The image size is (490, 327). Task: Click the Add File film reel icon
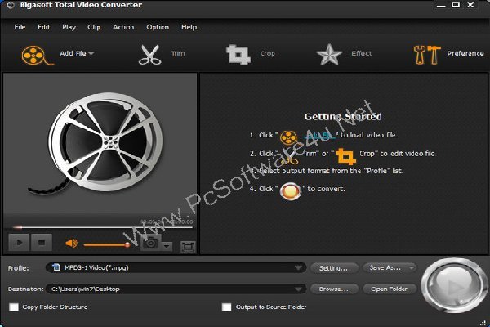click(37, 55)
